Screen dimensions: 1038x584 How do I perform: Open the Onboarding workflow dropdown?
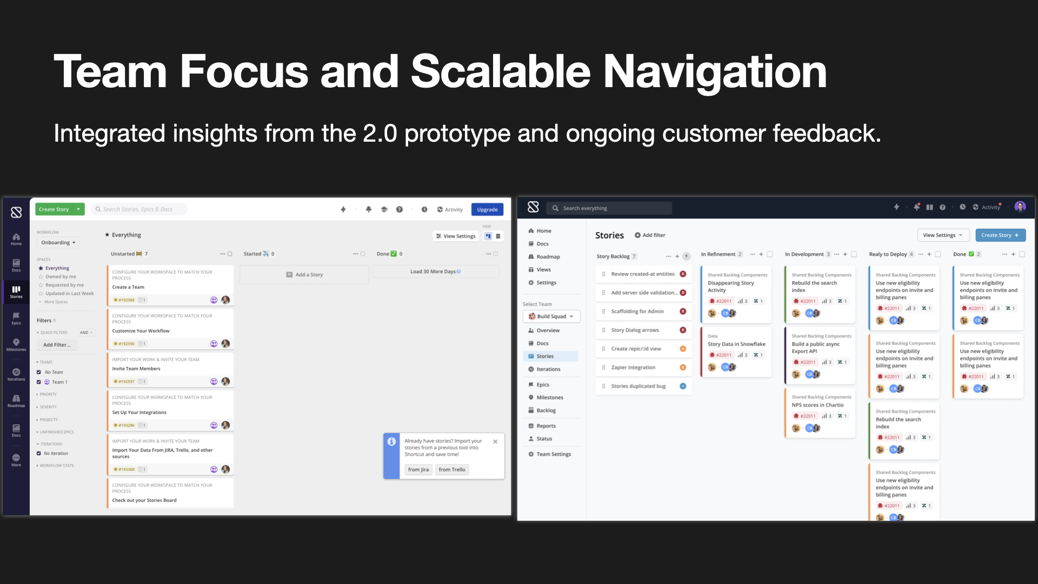(58, 242)
